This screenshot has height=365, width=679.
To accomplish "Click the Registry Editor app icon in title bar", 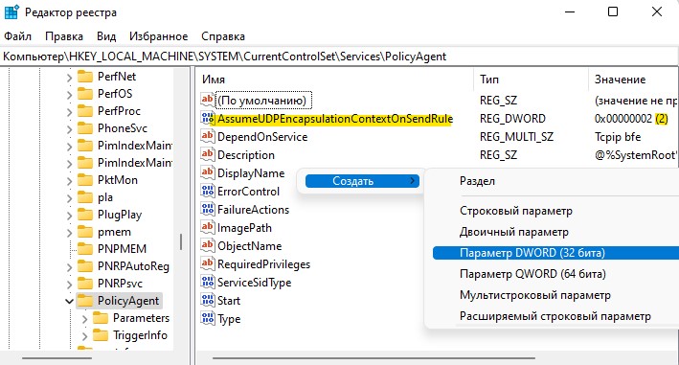I will [11, 12].
